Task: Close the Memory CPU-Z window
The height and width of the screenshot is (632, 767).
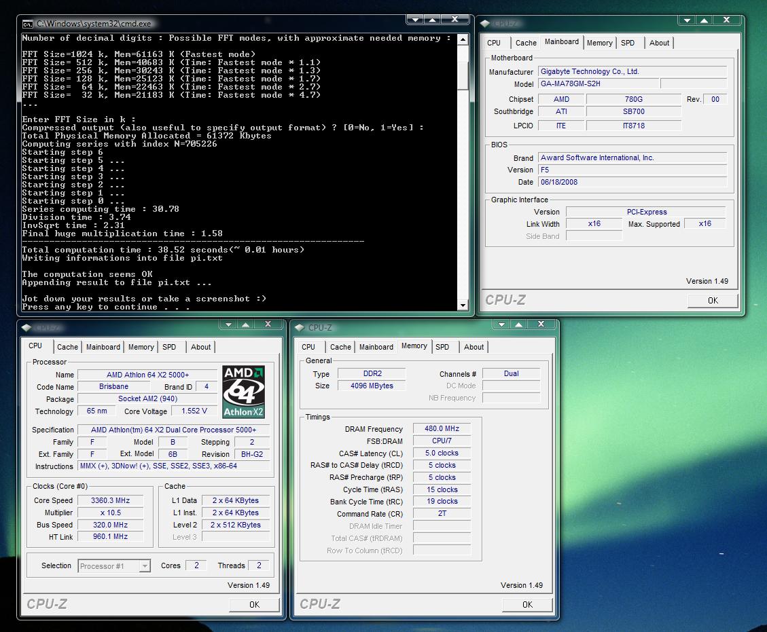Action: tap(541, 324)
